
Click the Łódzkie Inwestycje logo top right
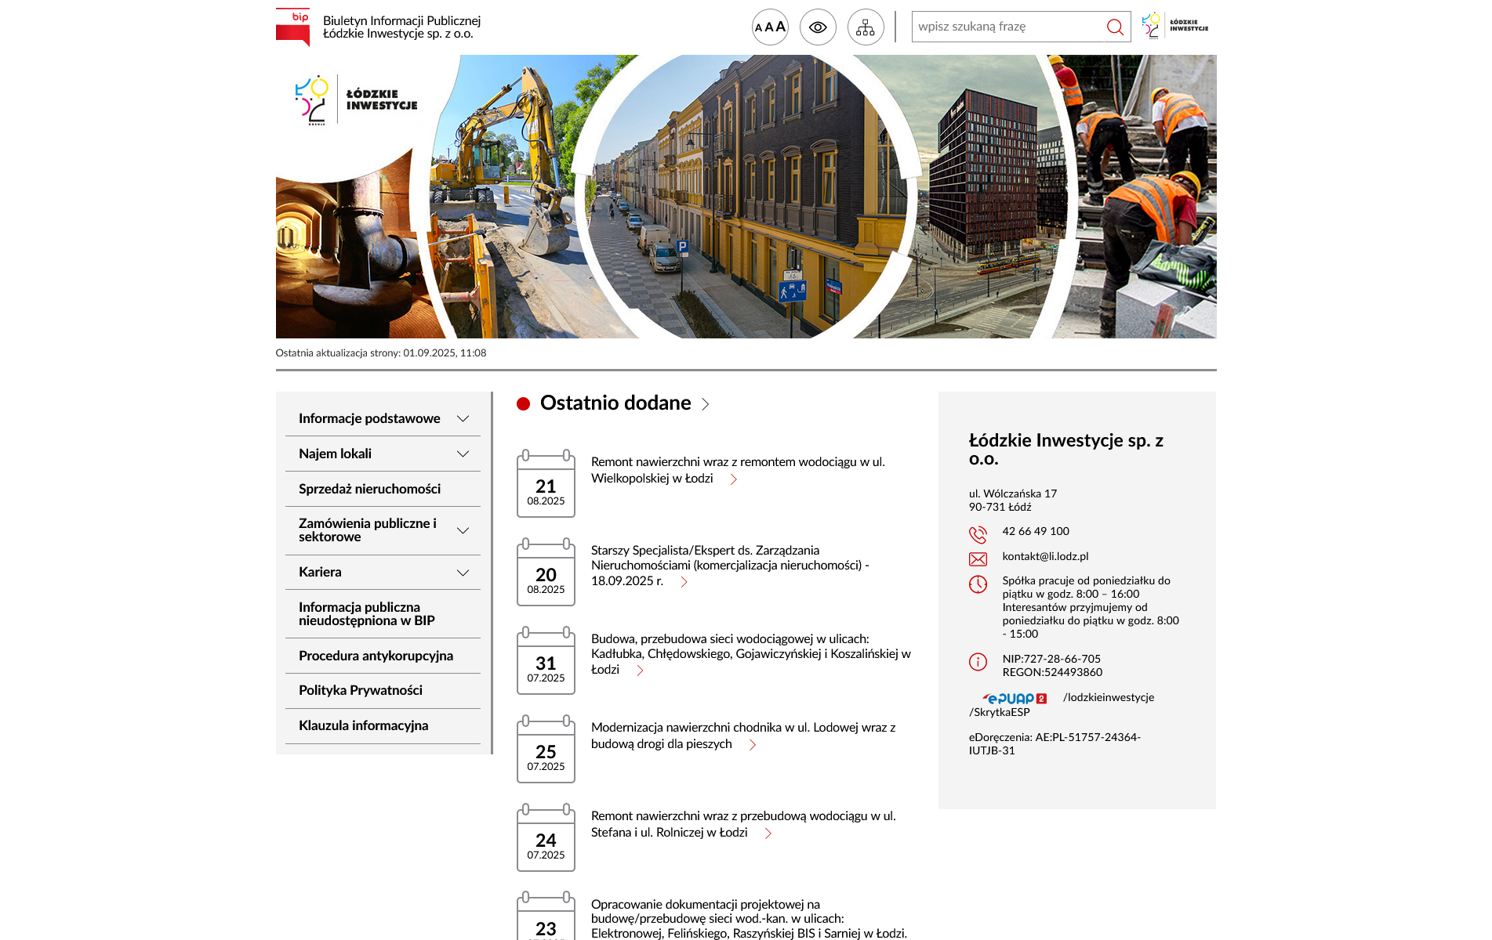point(1175,26)
